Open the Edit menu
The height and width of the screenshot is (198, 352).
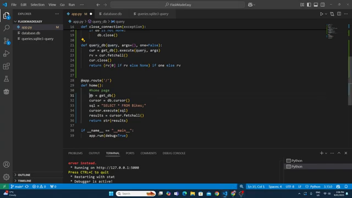pos(23,5)
